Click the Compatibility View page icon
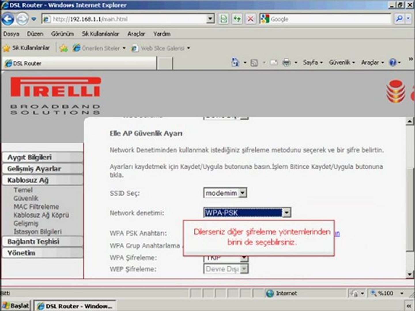Viewport: 415px width, 311px height. click(224, 19)
